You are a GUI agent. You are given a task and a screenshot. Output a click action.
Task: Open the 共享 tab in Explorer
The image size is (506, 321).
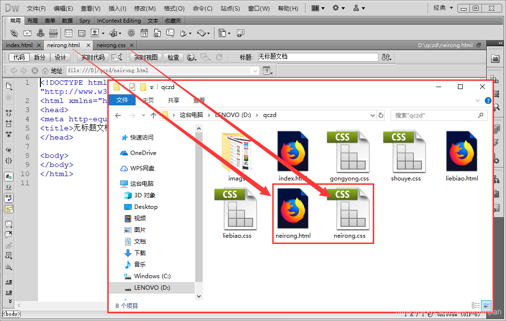click(x=174, y=101)
